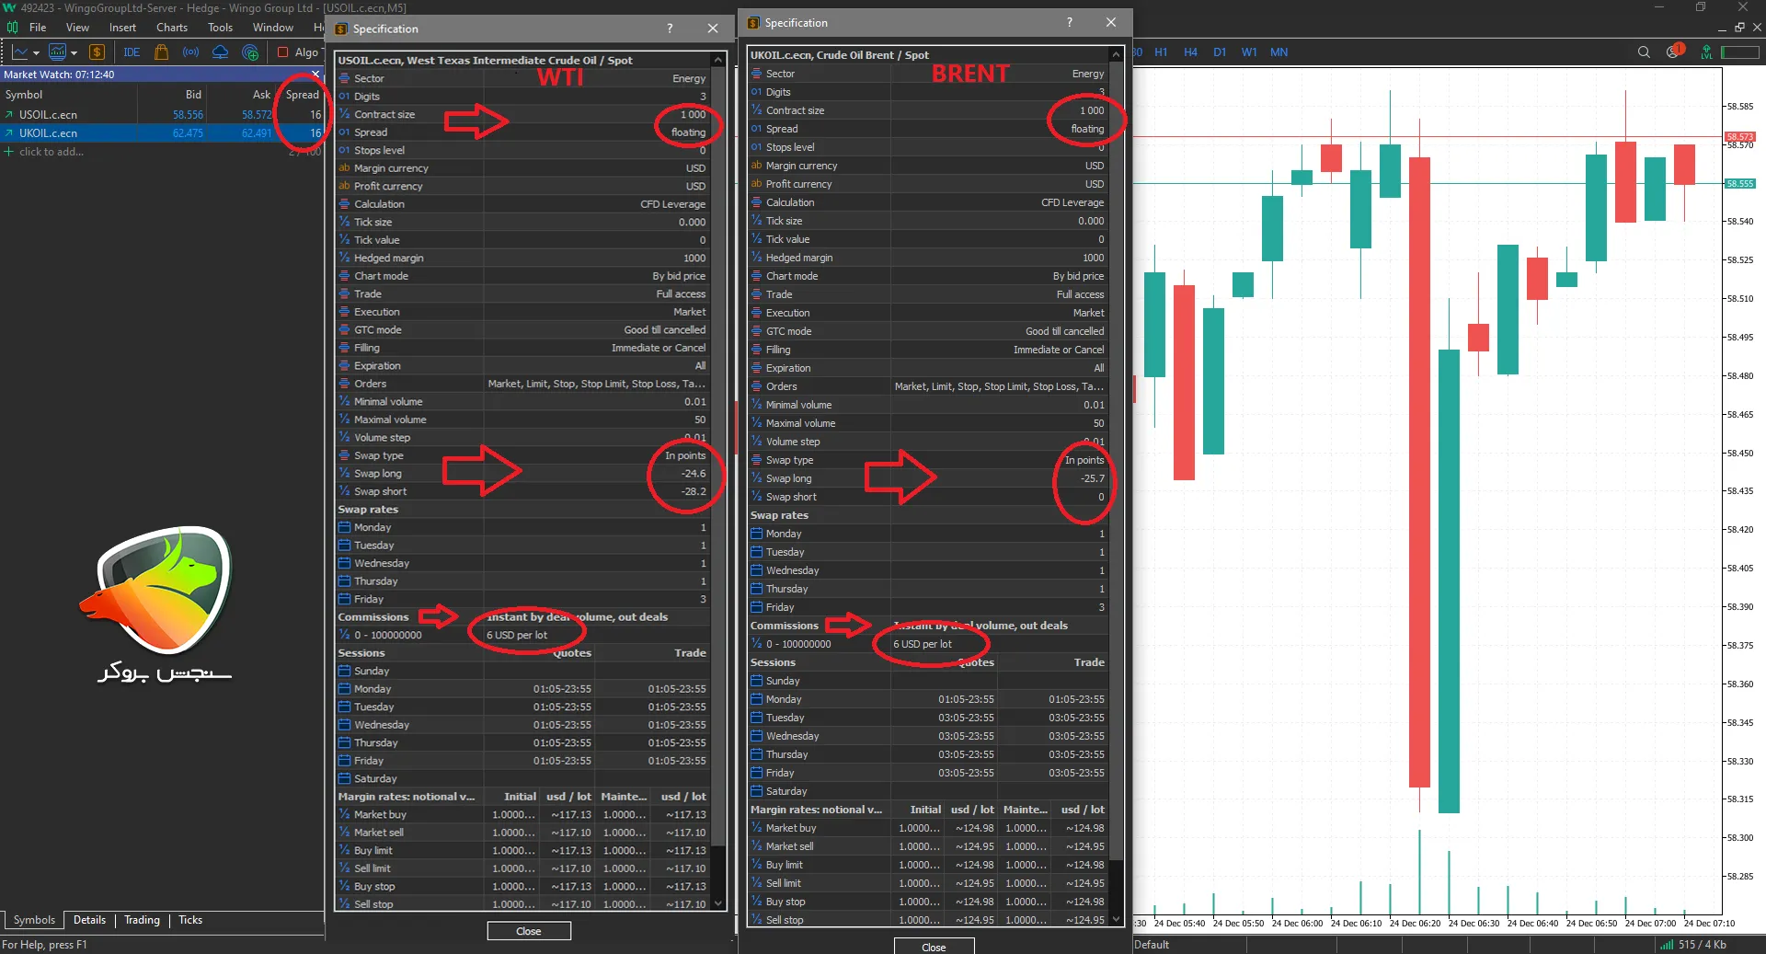Viewport: 1766px width, 954px height.
Task: Open the IDE MetaEditor button
Action: [x=132, y=52]
